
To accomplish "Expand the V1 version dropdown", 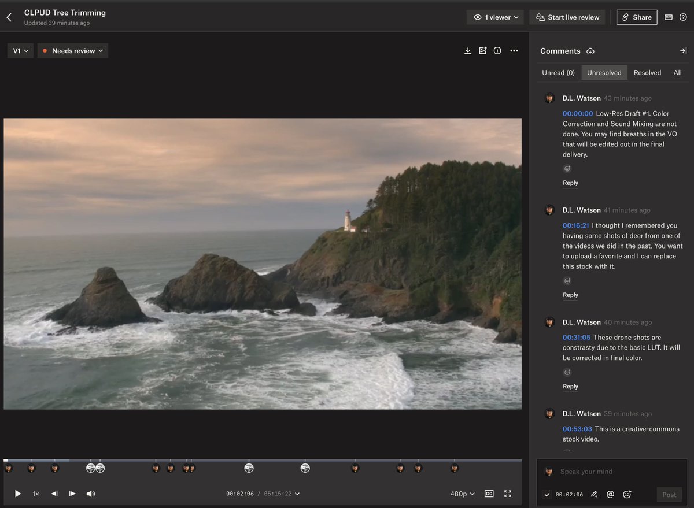I will 21,51.
